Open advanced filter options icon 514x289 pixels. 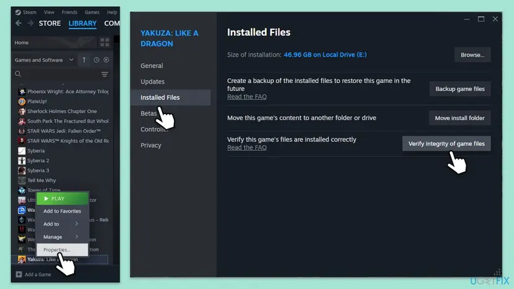point(104,74)
